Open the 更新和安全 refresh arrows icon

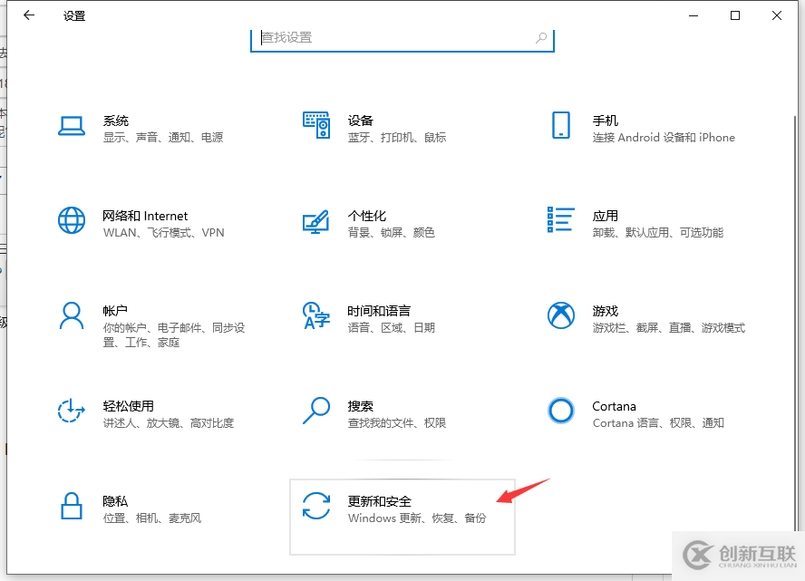click(315, 506)
